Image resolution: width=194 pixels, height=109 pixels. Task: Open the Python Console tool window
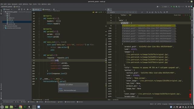[70, 102]
